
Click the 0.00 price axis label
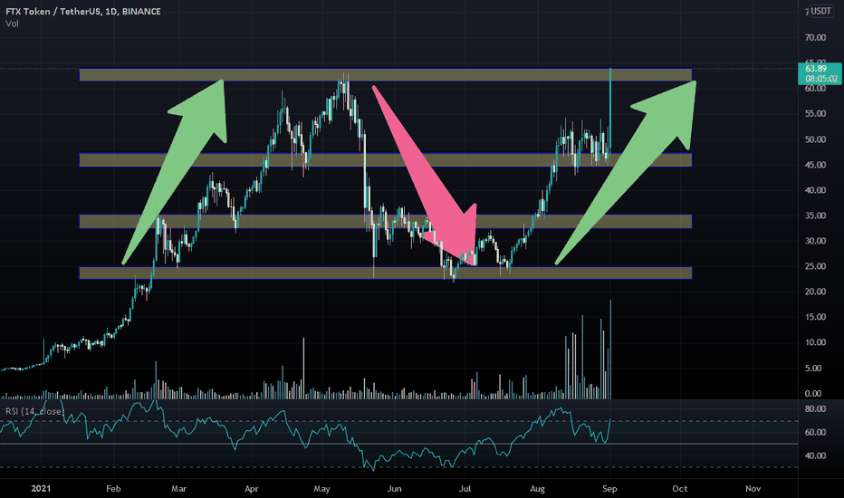tap(813, 394)
